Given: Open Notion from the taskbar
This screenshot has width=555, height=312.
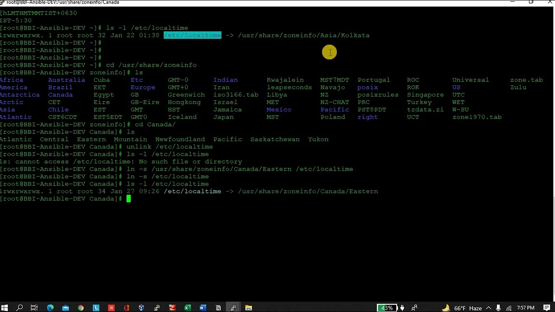Looking at the screenshot, I should pyautogui.click(x=218, y=308).
